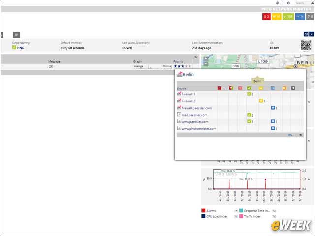Toggle CPU Load Index legend swatch
Image resolution: width=315 pixels, height=236 pixels.
[x=203, y=216]
